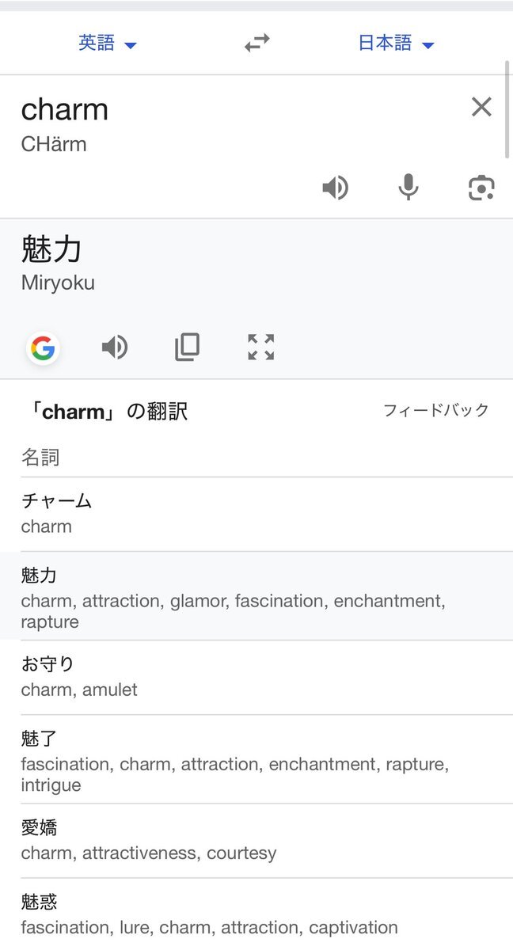
Task: Choose the お守り translation entry
Action: click(x=256, y=678)
